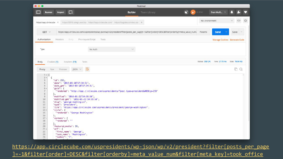Open the uspresidents URL below the window
The image size is (283, 159).
(x=140, y=150)
